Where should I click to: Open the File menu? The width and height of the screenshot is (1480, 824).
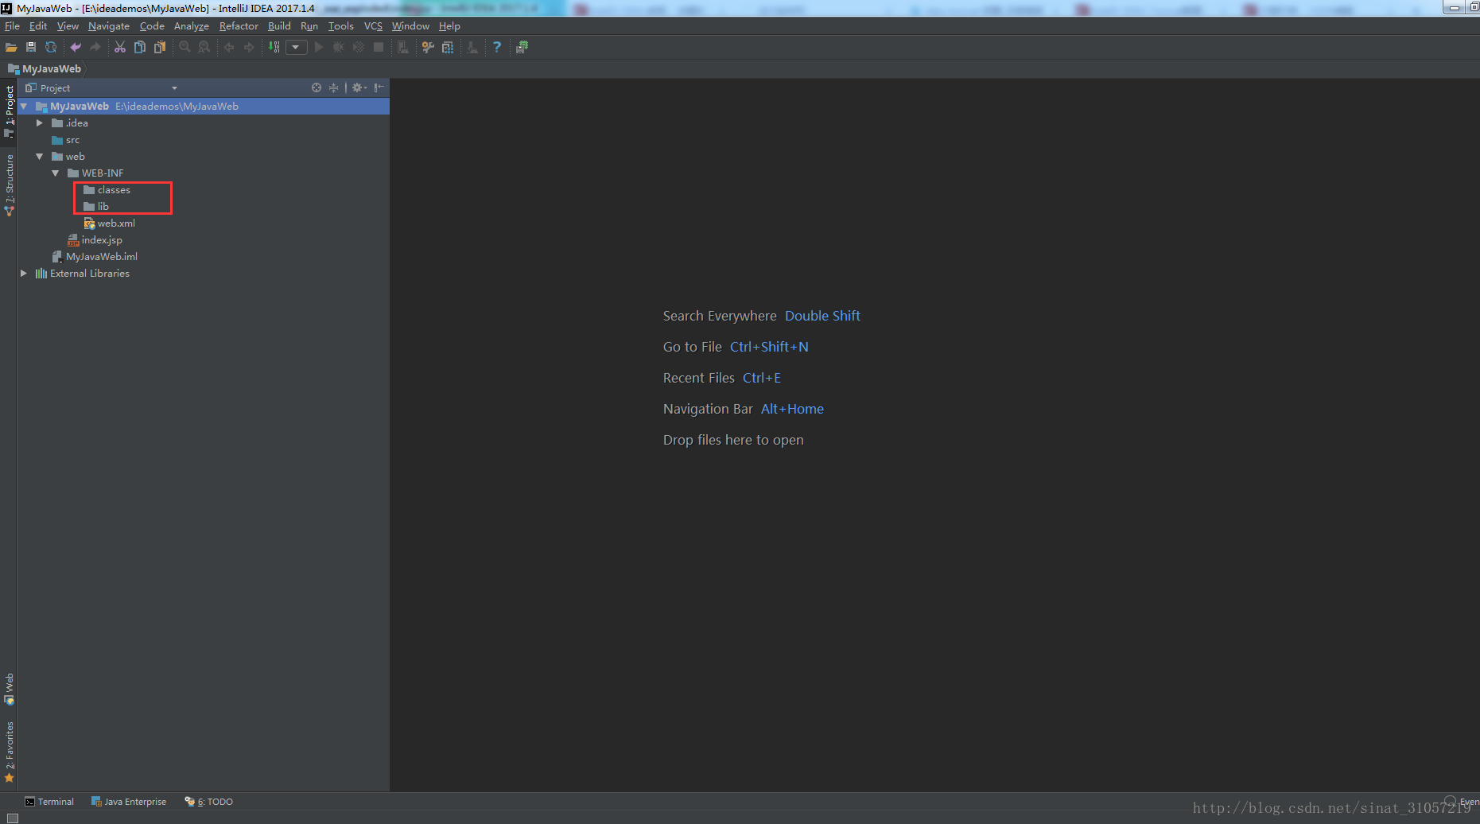coord(12,26)
